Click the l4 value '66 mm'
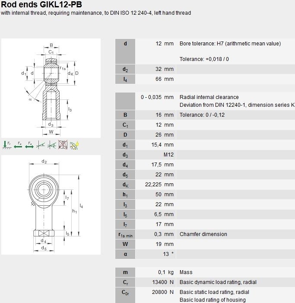Image resolution: width=295 pixels, height=303 pixels. [x=165, y=79]
